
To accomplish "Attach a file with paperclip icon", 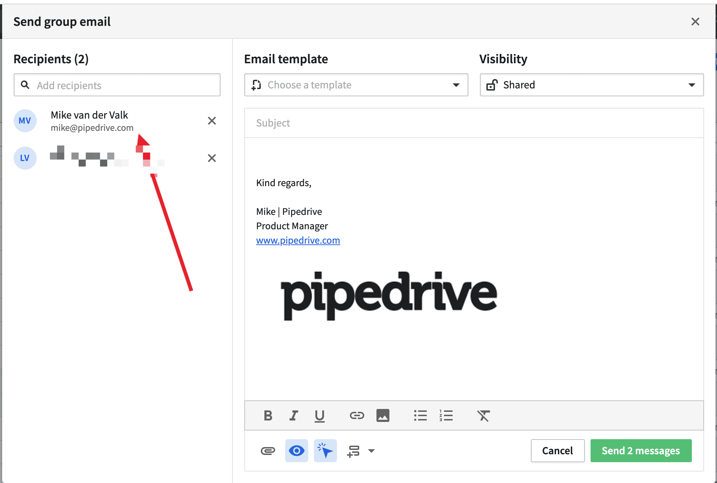I will [268, 451].
